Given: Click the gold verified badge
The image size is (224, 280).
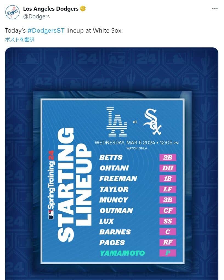Looking at the screenshot, I should (83, 9).
